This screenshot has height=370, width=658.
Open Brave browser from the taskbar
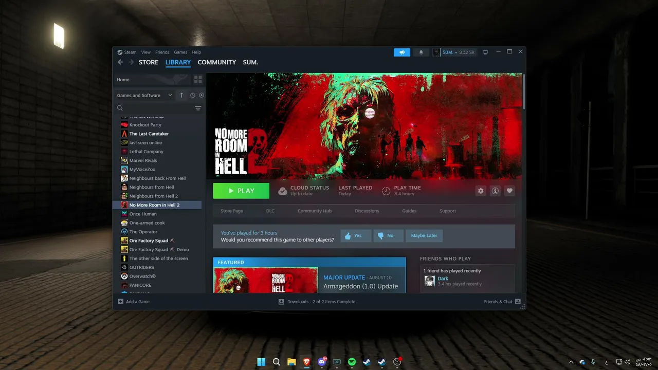pos(306,362)
